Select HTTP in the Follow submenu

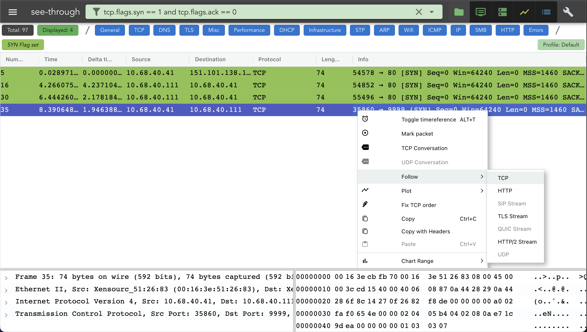pyautogui.click(x=515, y=191)
